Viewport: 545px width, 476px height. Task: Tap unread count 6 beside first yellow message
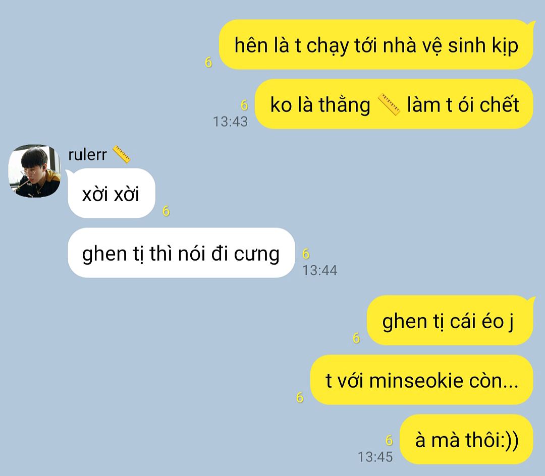point(208,62)
